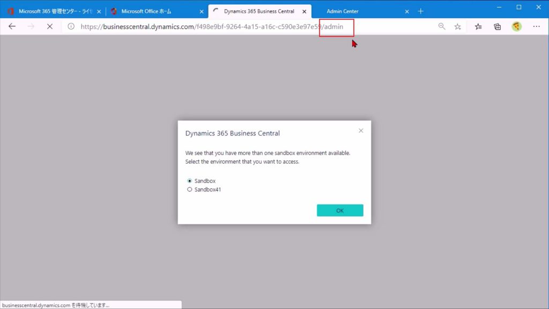This screenshot has height=309, width=549.
Task: Maximize the browser window
Action: pos(519,7)
